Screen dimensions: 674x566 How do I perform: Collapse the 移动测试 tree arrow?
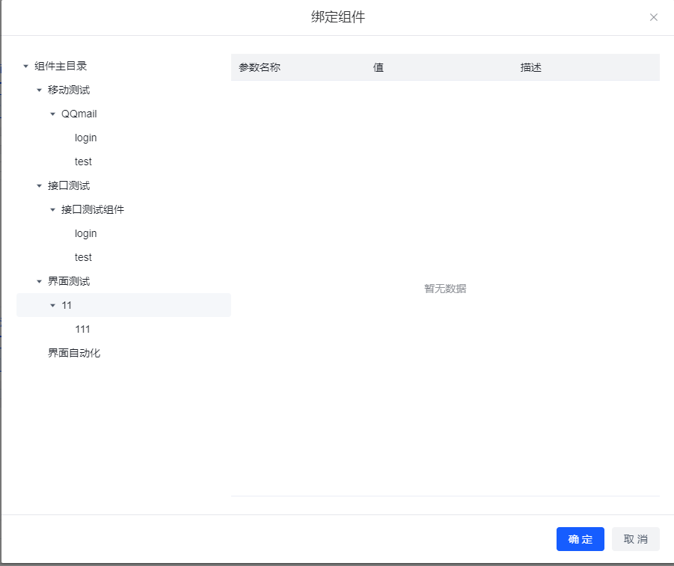pos(39,90)
